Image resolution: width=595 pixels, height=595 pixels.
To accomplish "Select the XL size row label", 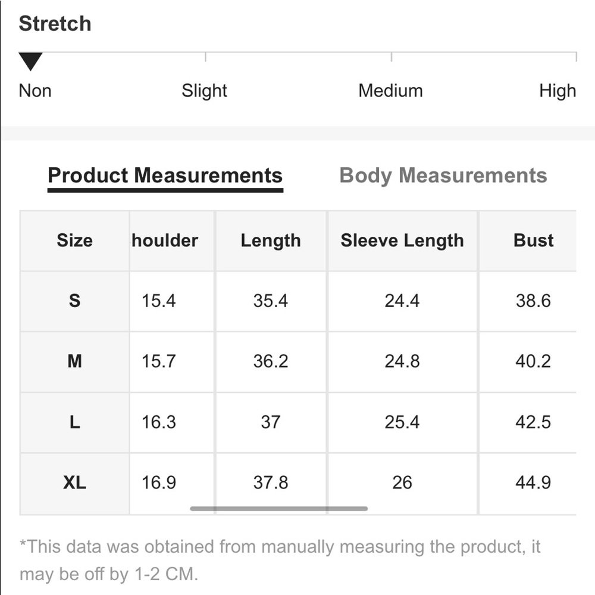I will 74,483.
